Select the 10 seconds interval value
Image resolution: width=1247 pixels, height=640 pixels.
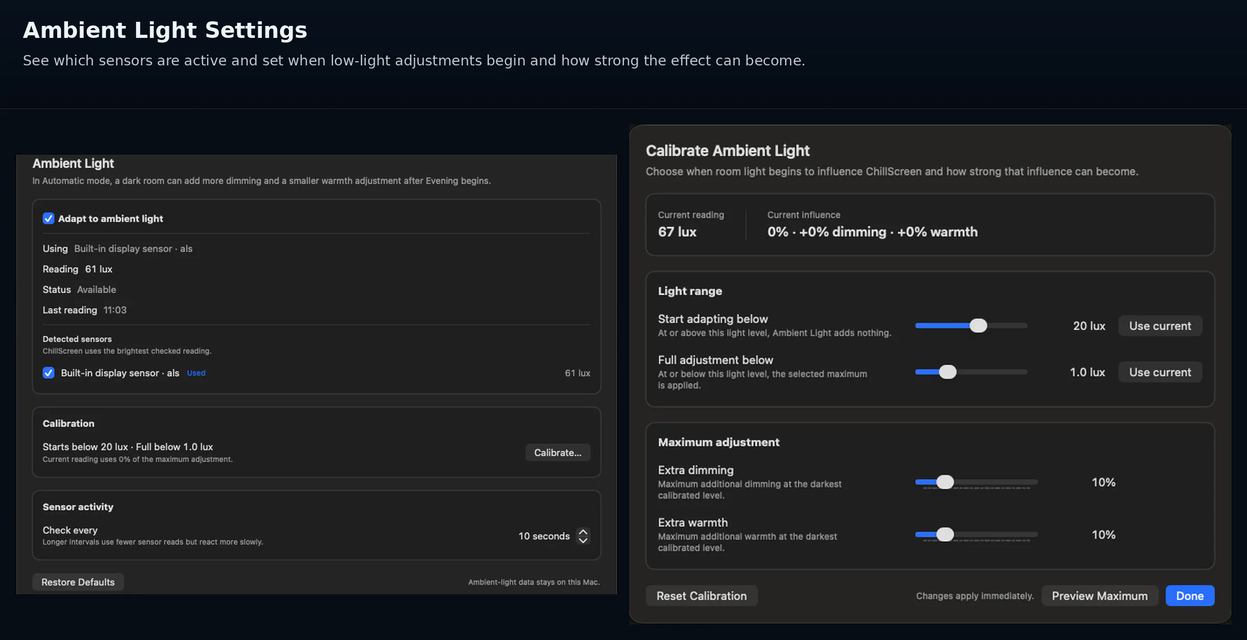544,536
